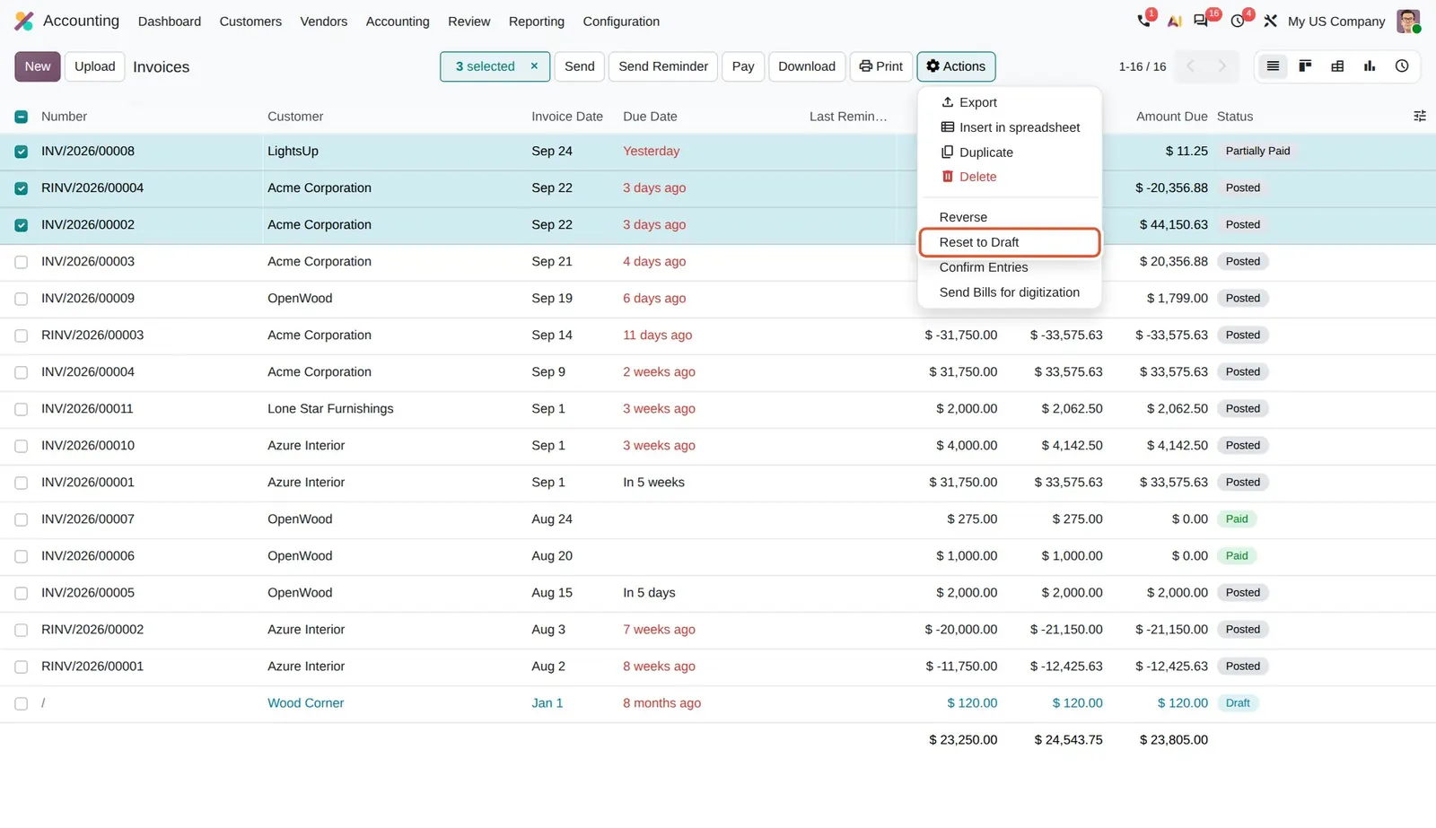The height and width of the screenshot is (828, 1436).
Task: Open the Print dropdown button
Action: [x=881, y=66]
